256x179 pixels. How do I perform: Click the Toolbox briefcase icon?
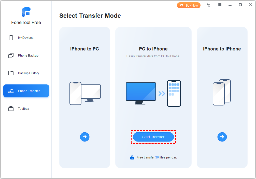11,109
